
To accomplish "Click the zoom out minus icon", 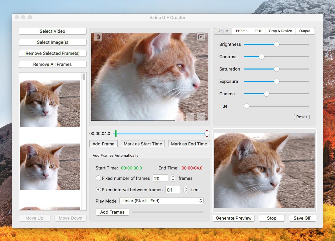I will point(190,117).
